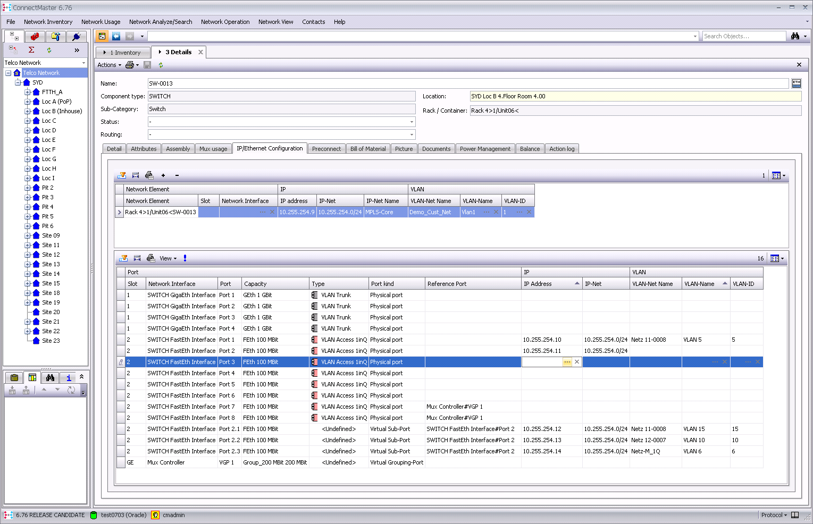Open the Routing dropdown
Viewport: 813px width, 524px height.
click(x=412, y=134)
